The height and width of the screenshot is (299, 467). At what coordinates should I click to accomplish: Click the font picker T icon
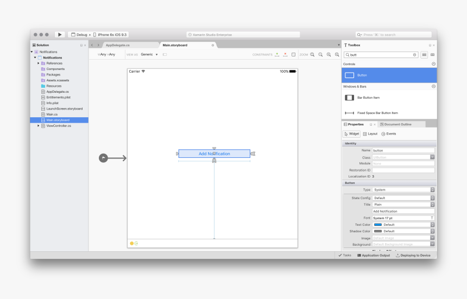point(432,218)
